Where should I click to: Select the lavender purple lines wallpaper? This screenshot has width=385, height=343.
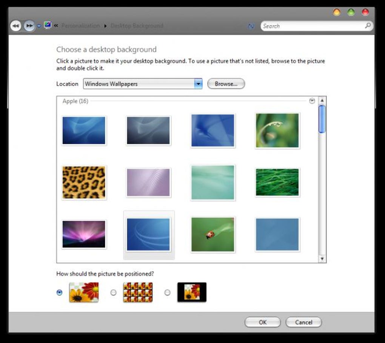(148, 182)
